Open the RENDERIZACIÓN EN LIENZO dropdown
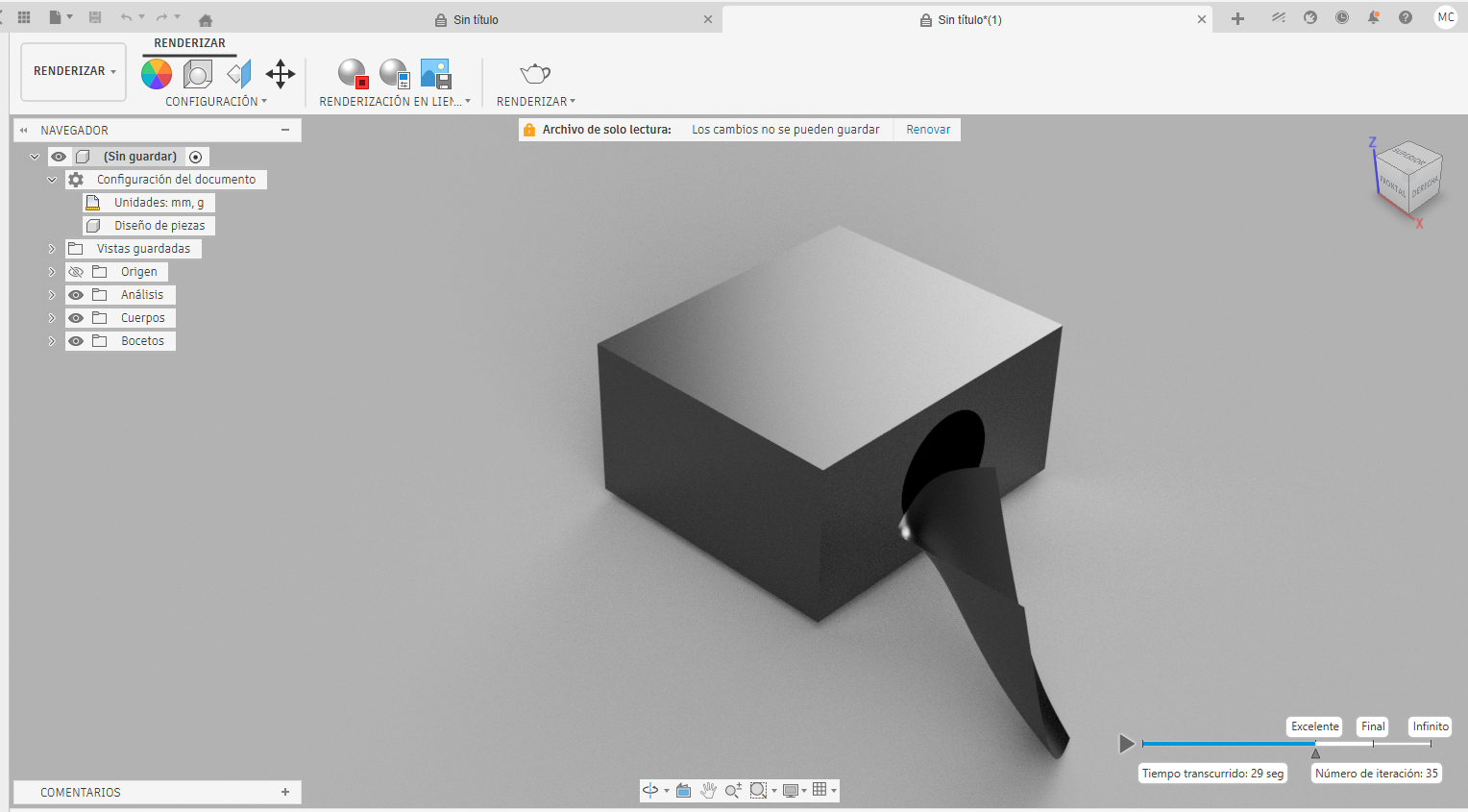Screen dimensions: 1468x812 (395, 101)
